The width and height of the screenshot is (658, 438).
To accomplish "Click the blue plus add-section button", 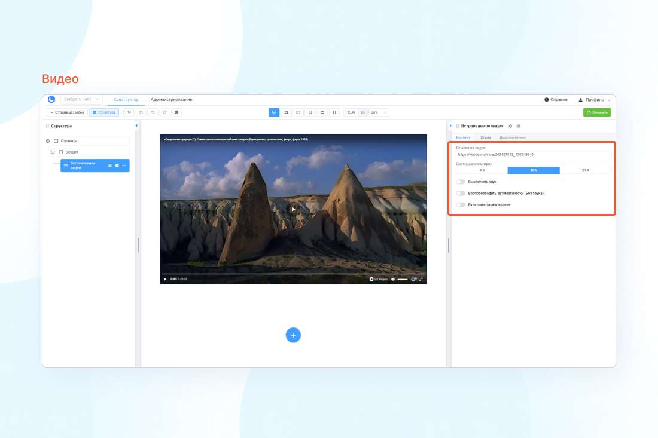I will point(293,335).
